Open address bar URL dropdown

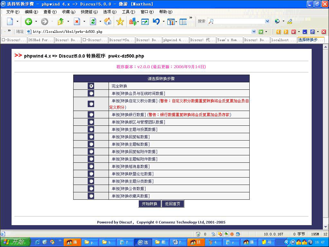click(254, 32)
